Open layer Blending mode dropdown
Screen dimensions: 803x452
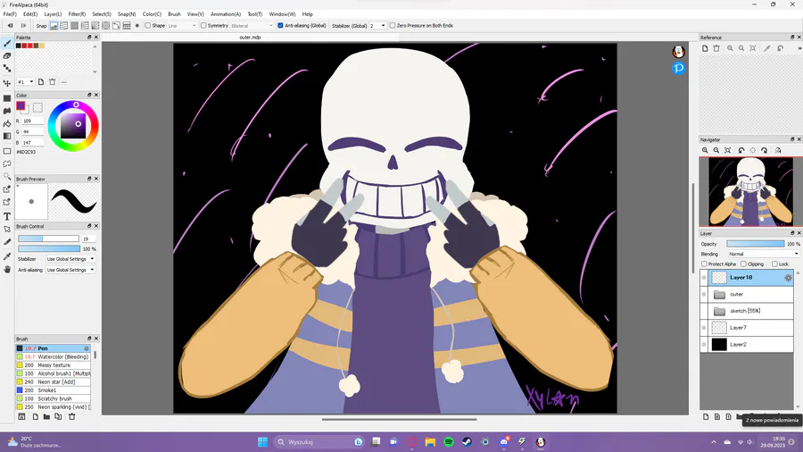[x=764, y=255]
